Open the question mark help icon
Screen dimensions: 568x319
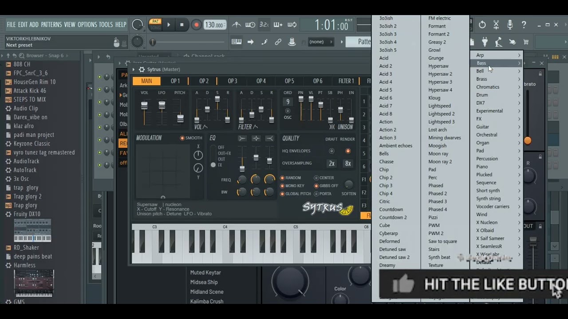pos(524,25)
